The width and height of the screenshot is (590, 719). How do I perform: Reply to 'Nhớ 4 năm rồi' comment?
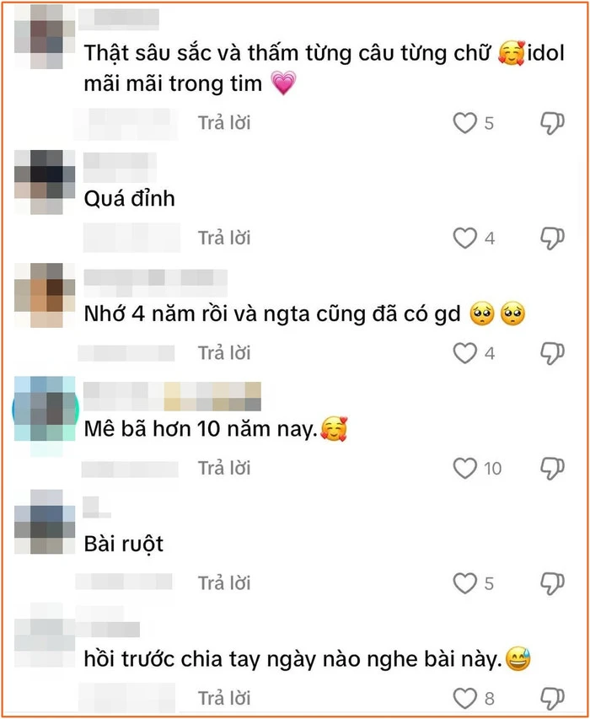[224, 353]
